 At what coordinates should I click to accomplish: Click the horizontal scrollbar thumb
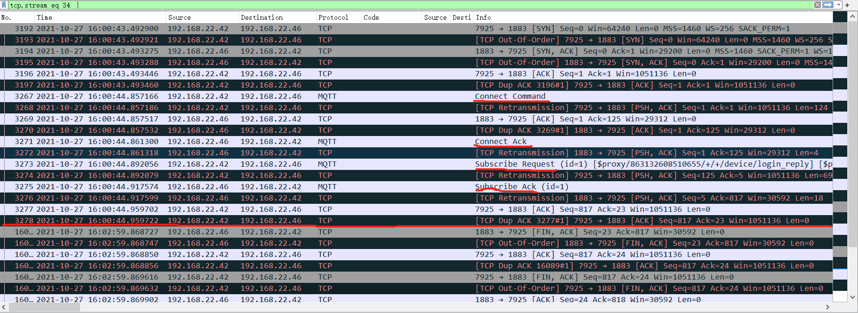click(x=45, y=307)
